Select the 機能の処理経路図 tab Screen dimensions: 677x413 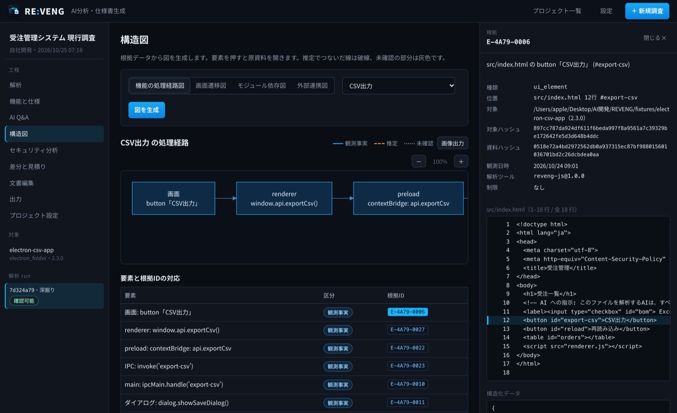(x=160, y=86)
